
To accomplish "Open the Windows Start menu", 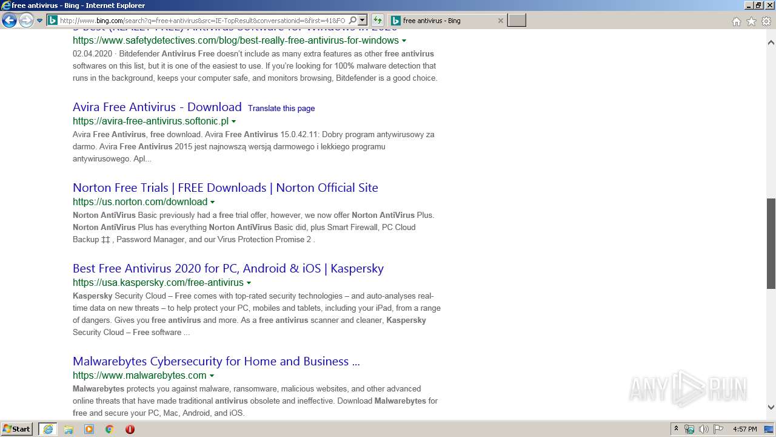I will 17,429.
